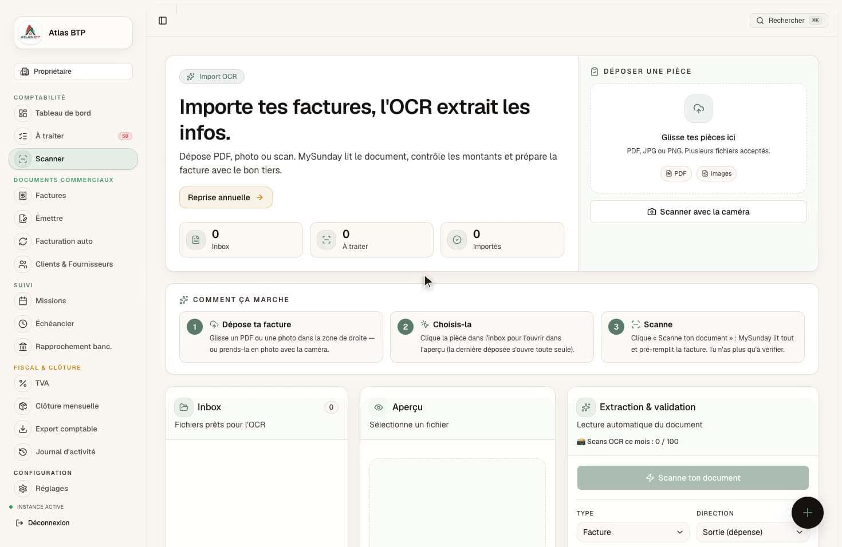Click the Clients & Fournisseurs people icon

[23, 264]
